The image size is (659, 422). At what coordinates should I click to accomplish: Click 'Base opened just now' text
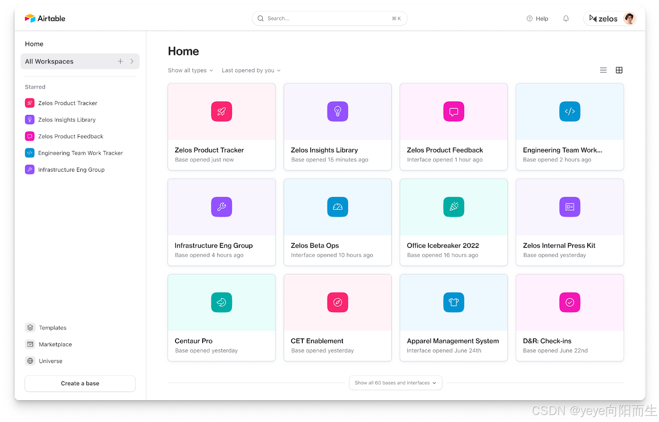pyautogui.click(x=204, y=160)
